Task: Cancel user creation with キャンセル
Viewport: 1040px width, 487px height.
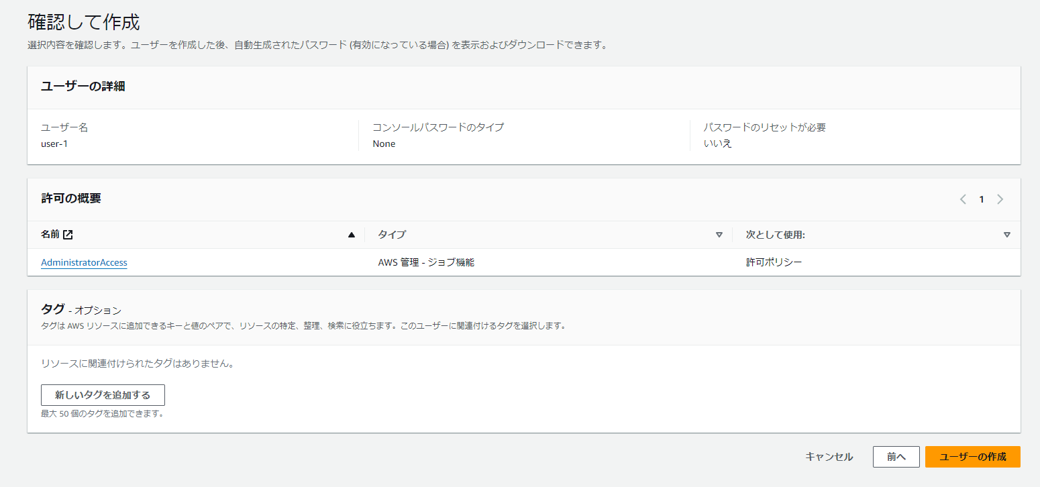Action: tap(829, 457)
